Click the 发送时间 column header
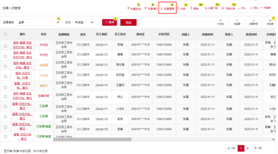278x154 pixels. click(251, 34)
